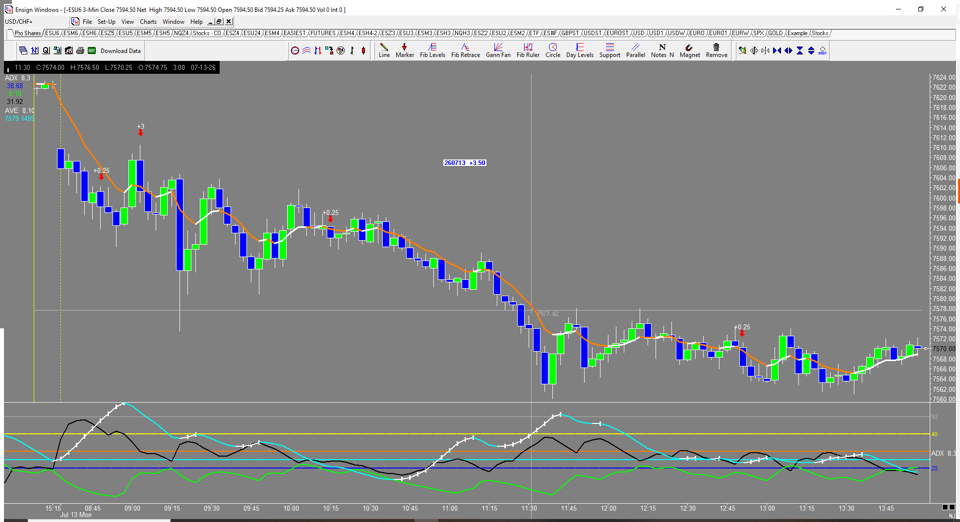Click the +0.25 marker near 12:45

[x=742, y=330]
